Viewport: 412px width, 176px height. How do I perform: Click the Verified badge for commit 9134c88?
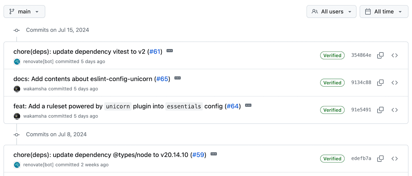[332, 82]
